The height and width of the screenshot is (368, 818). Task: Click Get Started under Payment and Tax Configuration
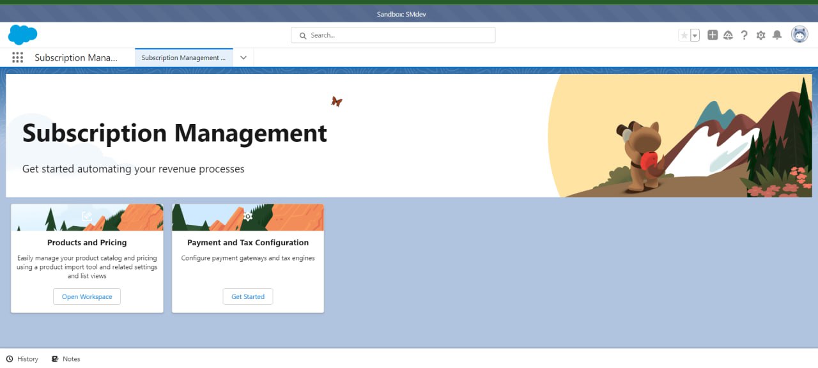pos(248,296)
